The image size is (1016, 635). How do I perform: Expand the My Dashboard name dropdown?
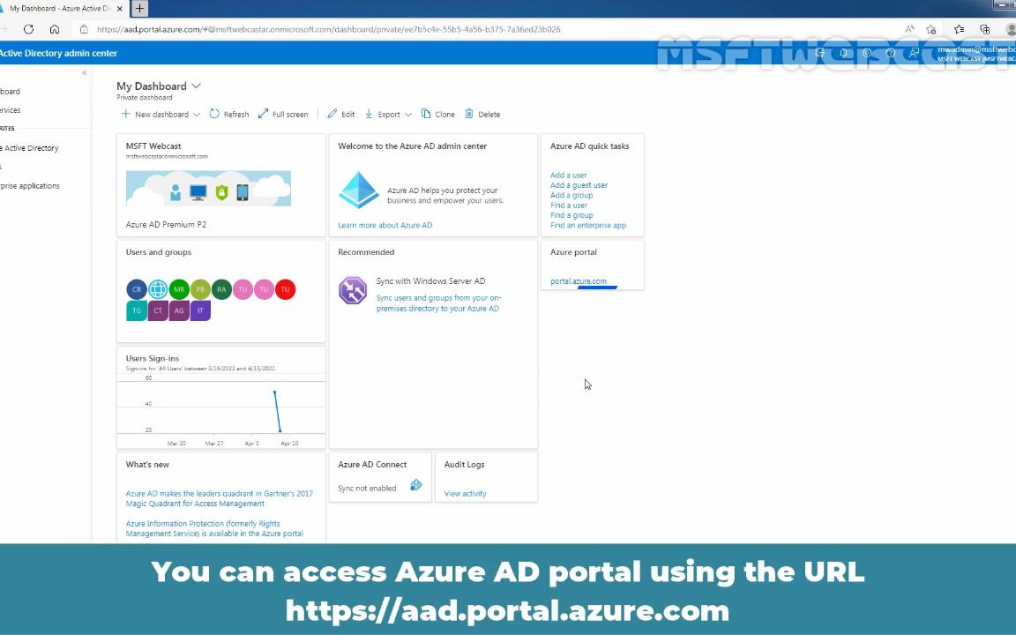coord(195,86)
